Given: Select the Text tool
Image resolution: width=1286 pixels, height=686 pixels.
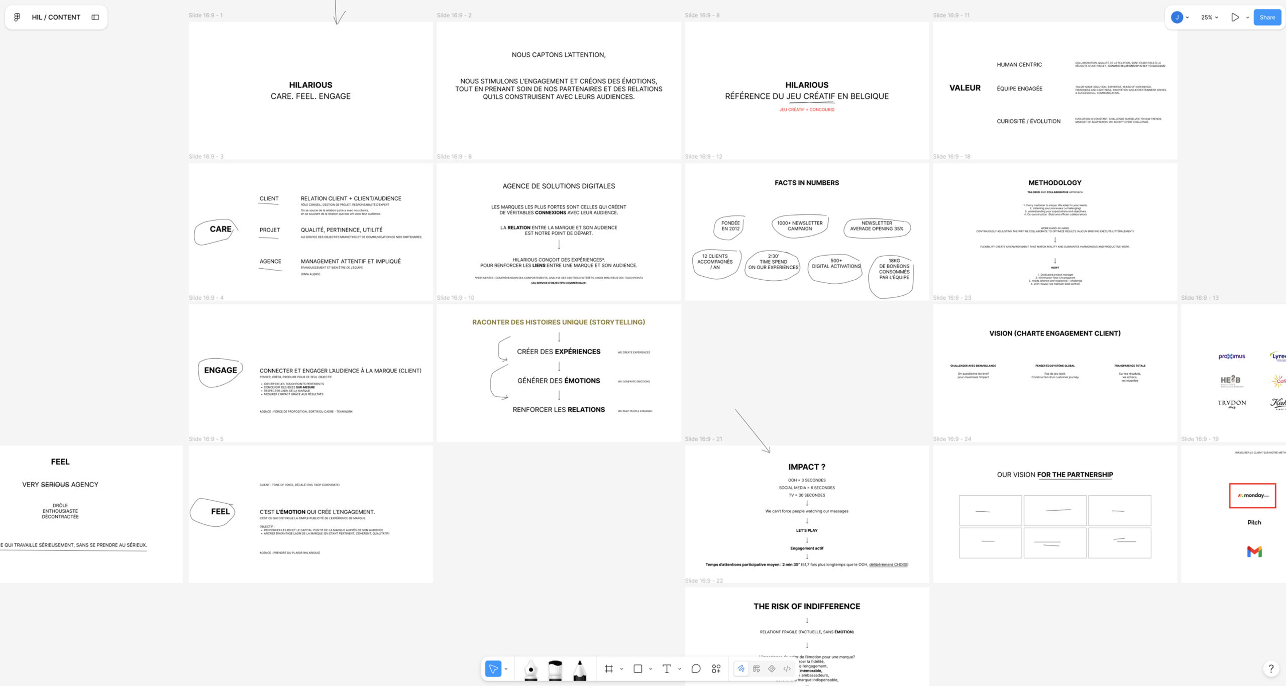Looking at the screenshot, I should pos(667,668).
